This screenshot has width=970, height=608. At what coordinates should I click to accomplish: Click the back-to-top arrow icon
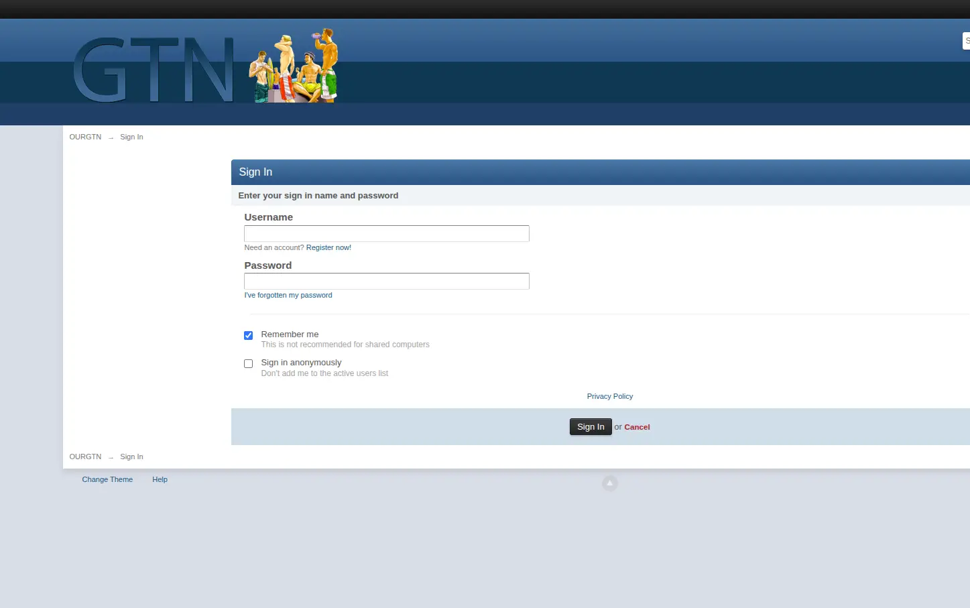pyautogui.click(x=609, y=483)
